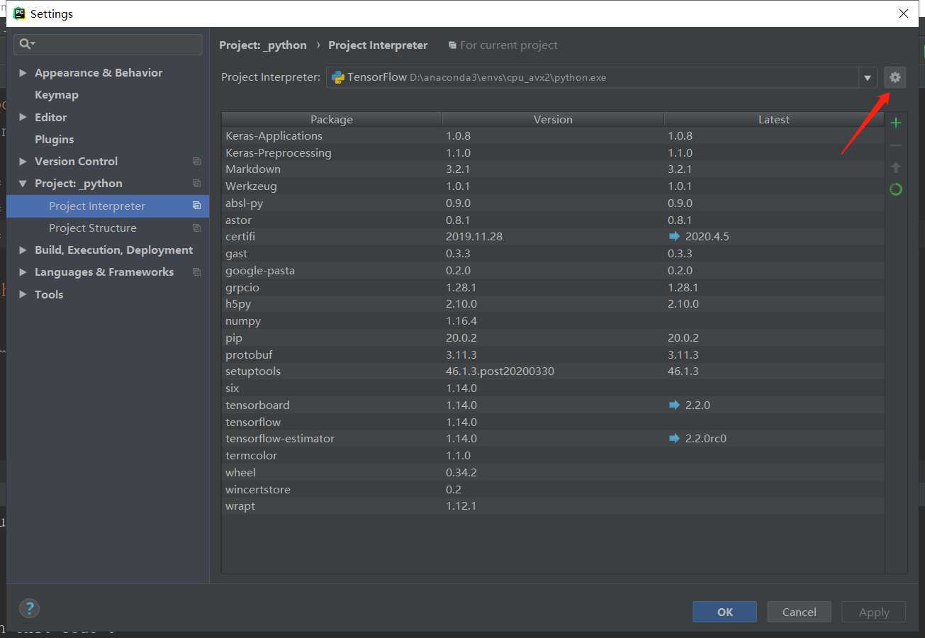Screen dimensions: 925x638
Task: Click the upgrade arrow next to certifi 2020.4.5
Action: (674, 236)
